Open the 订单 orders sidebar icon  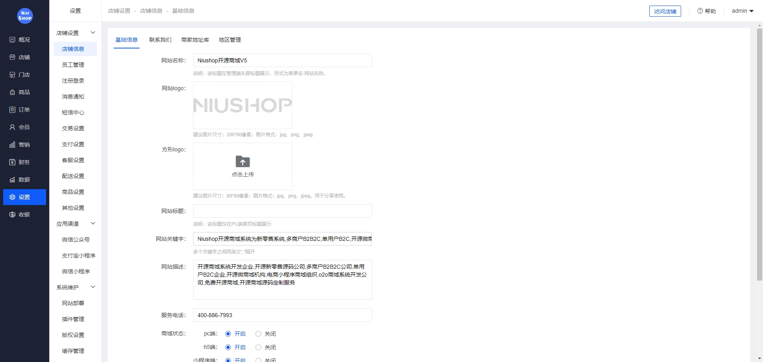point(12,110)
